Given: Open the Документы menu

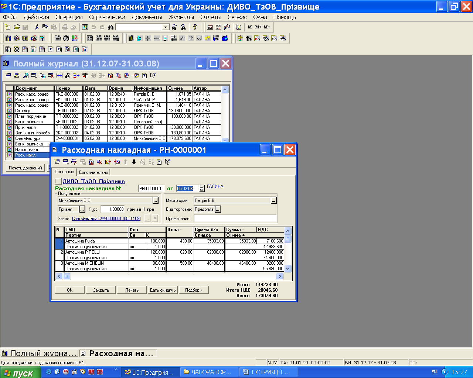Looking at the screenshot, I should [x=147, y=17].
